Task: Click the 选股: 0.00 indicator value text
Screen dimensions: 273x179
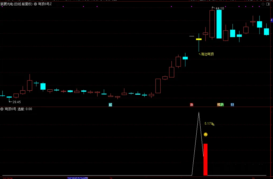Action: pos(25,109)
